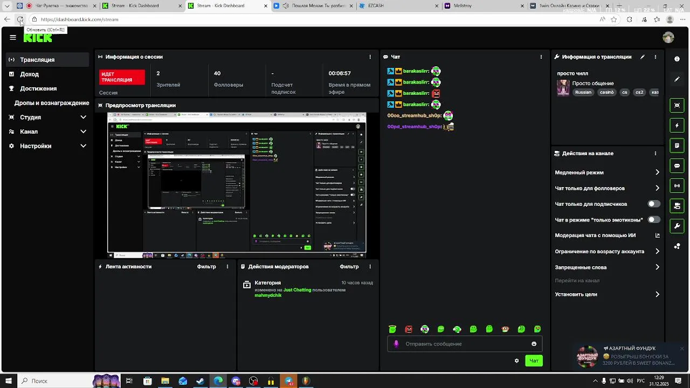This screenshot has height=388, width=690.
Task: Open chat settings gear beside Чат button
Action: (x=516, y=361)
